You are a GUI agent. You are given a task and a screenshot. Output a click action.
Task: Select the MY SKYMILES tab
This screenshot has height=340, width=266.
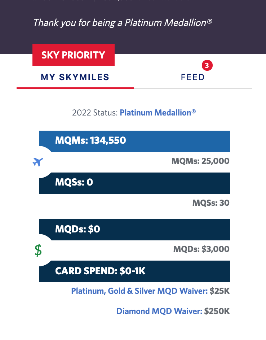tap(75, 77)
